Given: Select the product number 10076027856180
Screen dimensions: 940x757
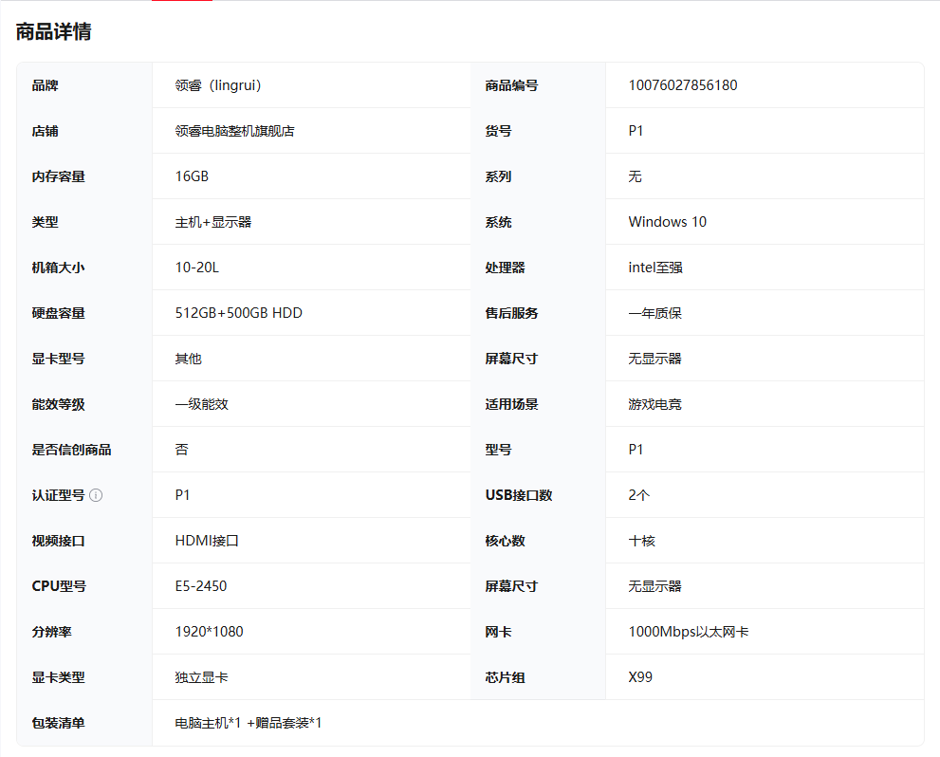Looking at the screenshot, I should click(x=682, y=85).
